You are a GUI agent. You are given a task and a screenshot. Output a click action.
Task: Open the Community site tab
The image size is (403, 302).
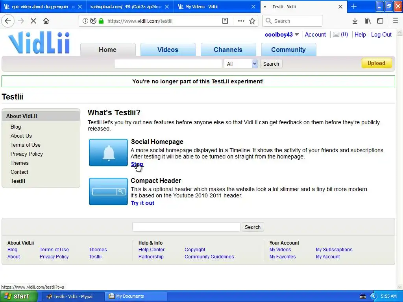[288, 50]
